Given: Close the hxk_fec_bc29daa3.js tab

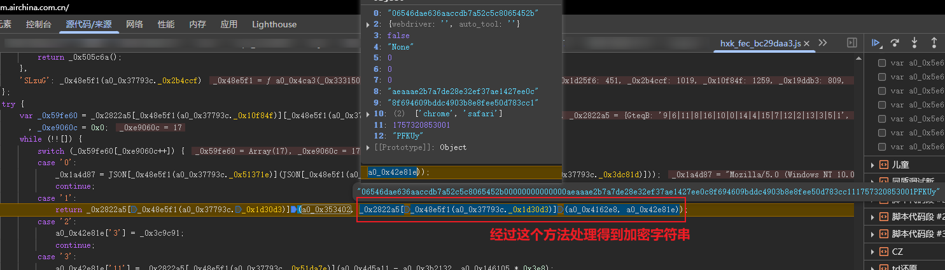Looking at the screenshot, I should pos(808,44).
